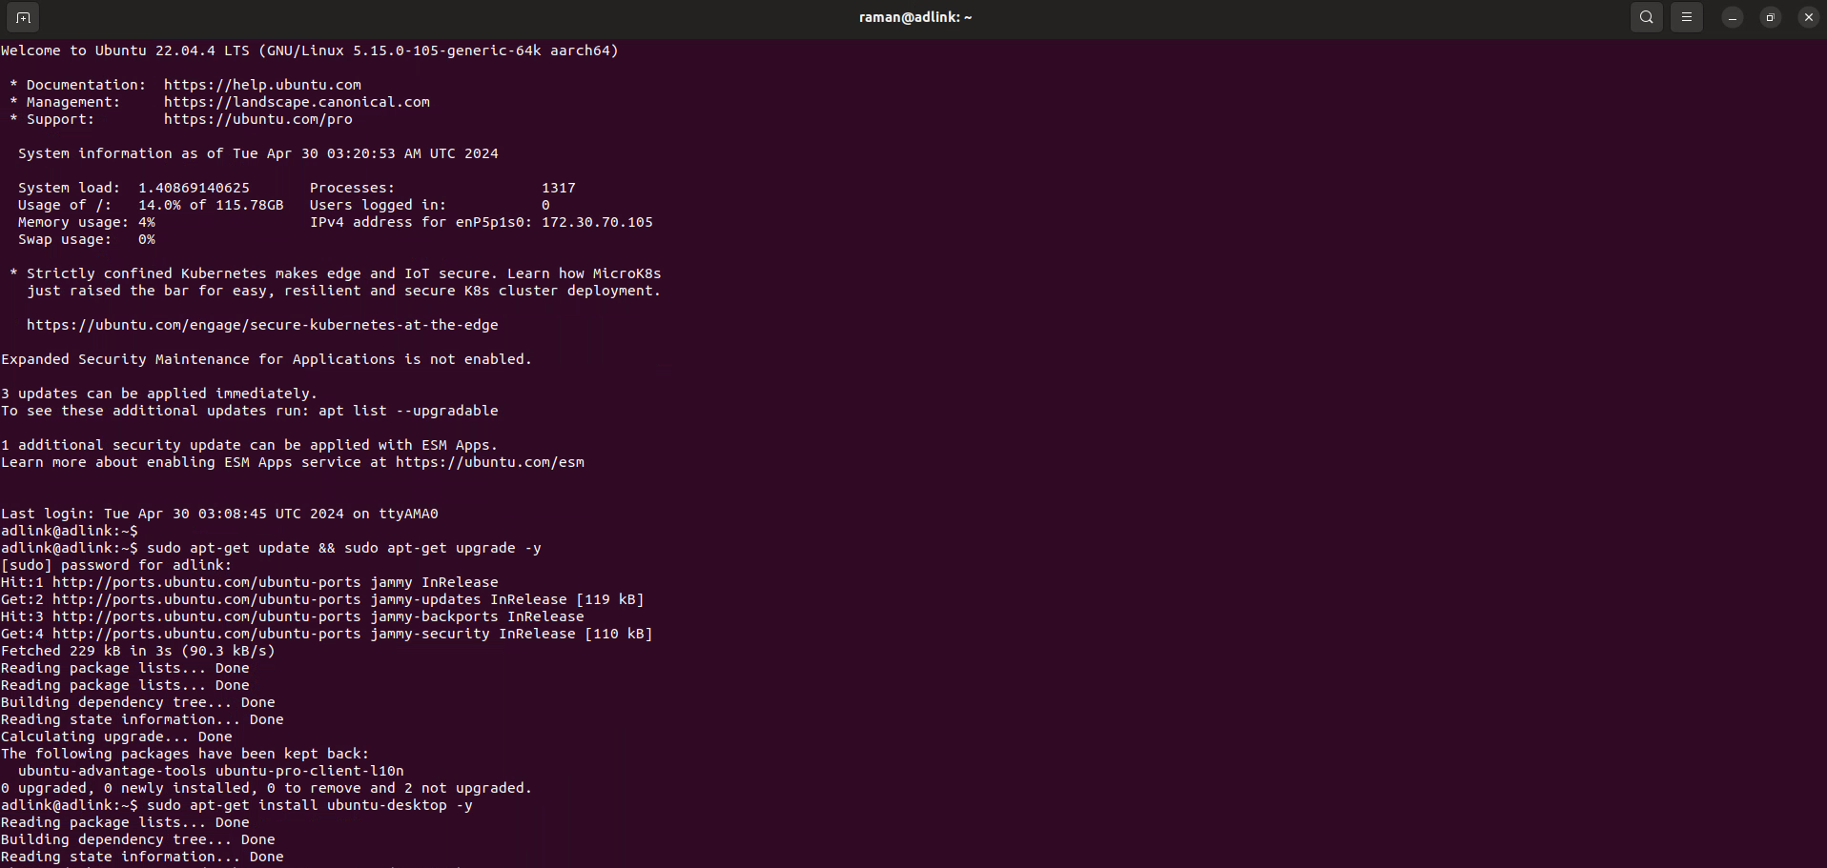Click the apt-get update && upgrade command line
Viewport: 1827px width, 868px height.
(x=272, y=548)
